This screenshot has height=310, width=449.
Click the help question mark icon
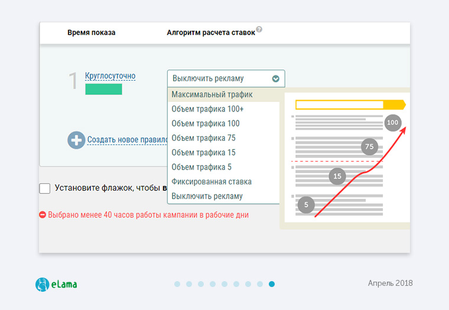[x=259, y=29]
